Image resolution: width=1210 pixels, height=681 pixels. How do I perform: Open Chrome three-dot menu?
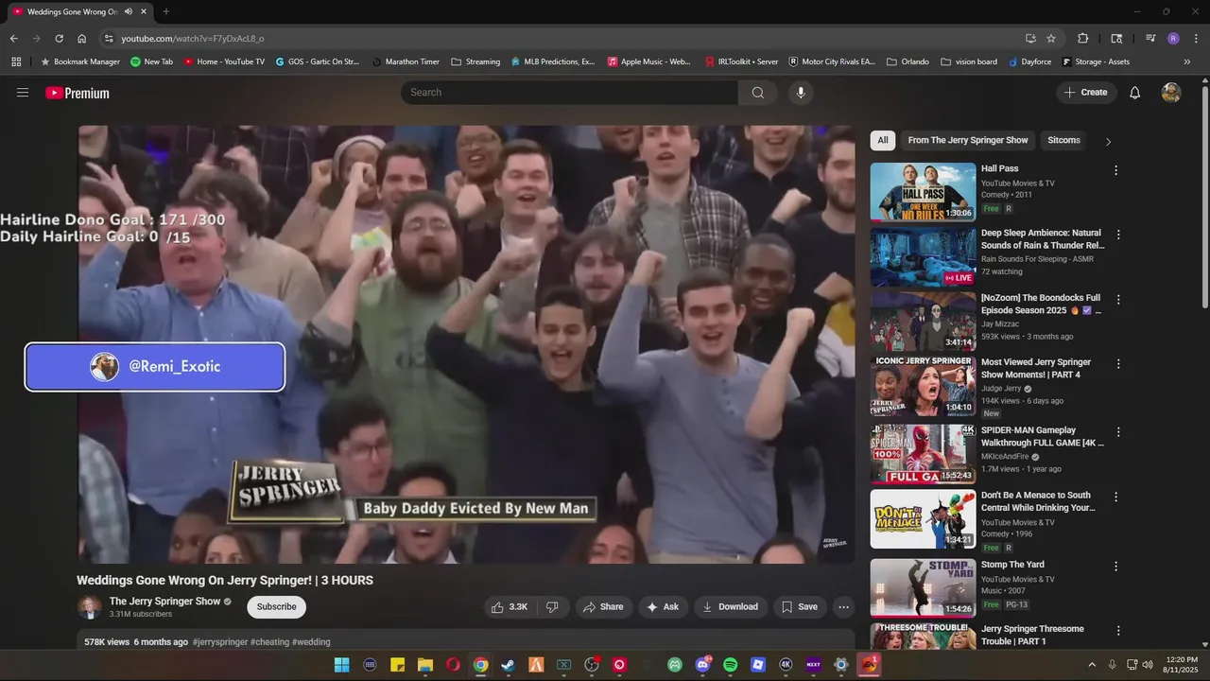click(x=1195, y=39)
